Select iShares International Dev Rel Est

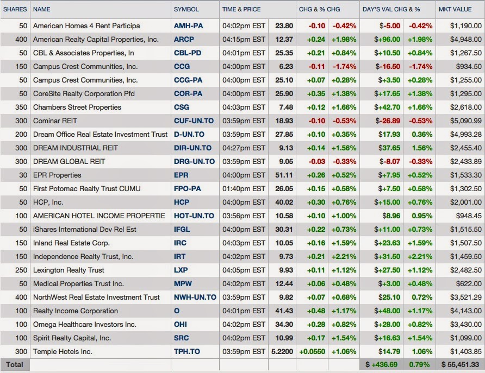click(x=85, y=230)
